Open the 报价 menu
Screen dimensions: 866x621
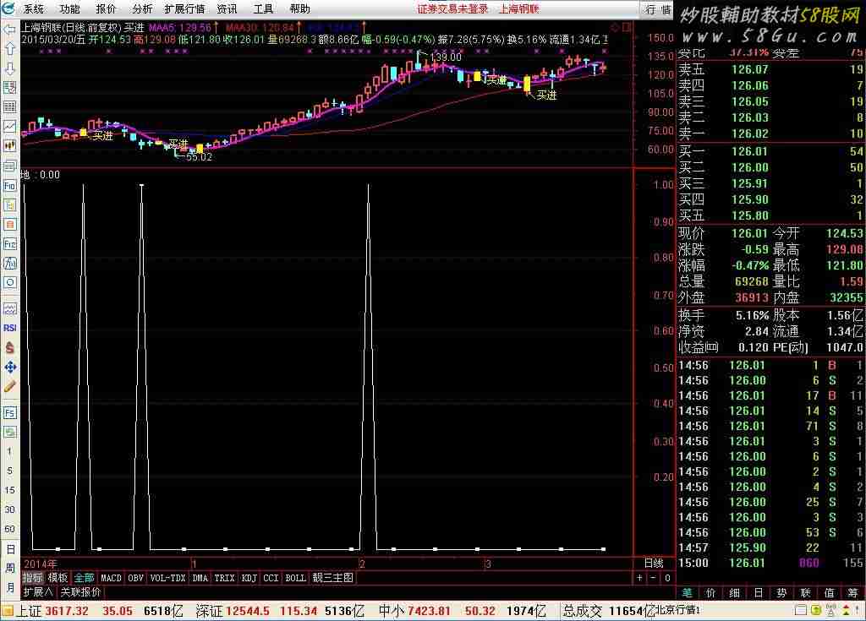pos(106,8)
